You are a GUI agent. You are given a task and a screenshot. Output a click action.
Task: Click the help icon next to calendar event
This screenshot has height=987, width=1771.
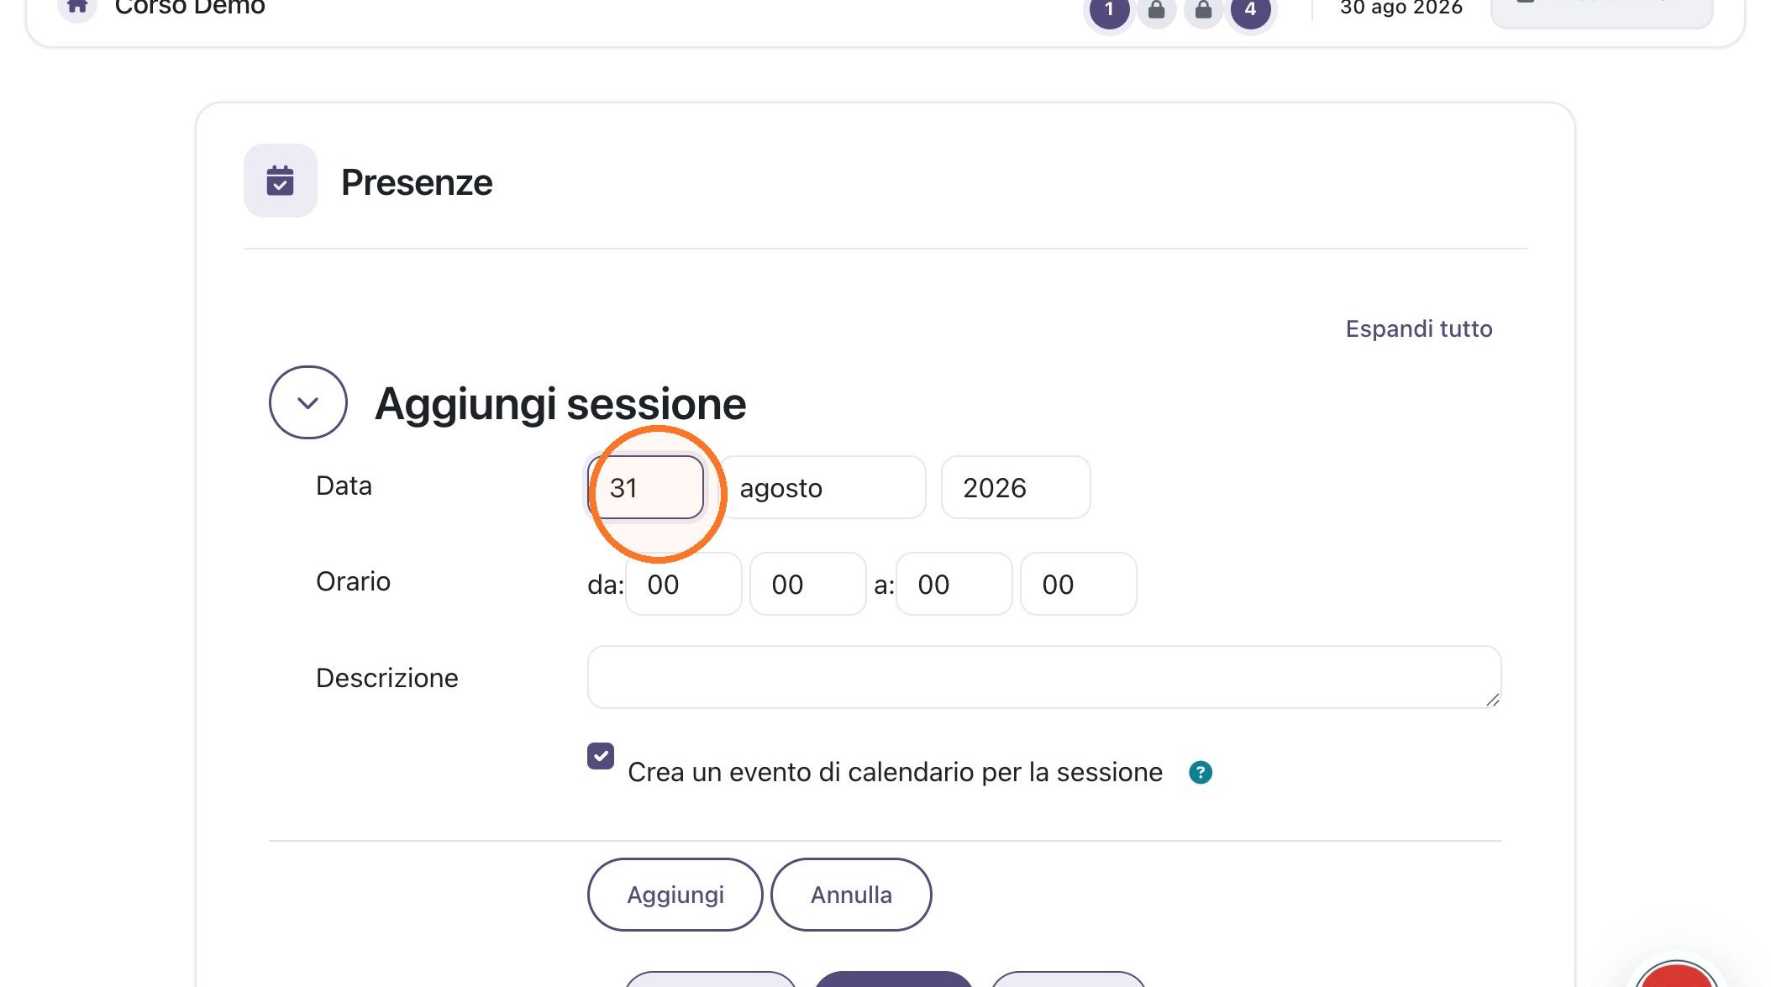1201,772
